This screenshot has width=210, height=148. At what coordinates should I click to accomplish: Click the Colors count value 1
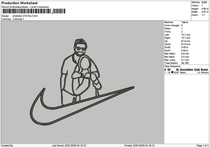[x=202, y=6]
